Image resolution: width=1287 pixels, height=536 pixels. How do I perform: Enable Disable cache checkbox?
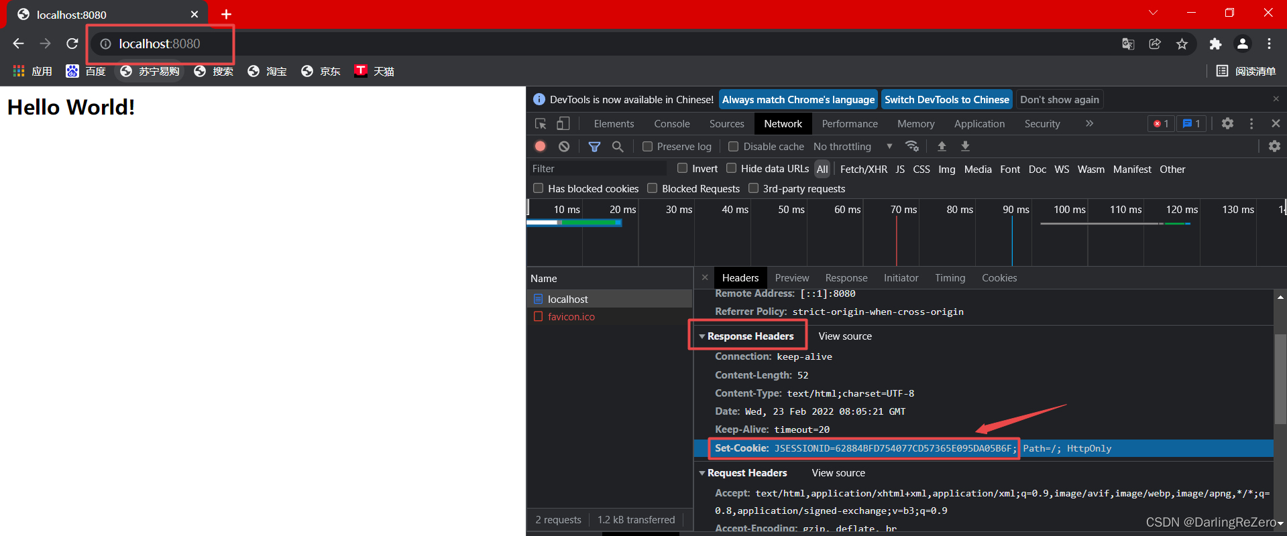pyautogui.click(x=733, y=146)
